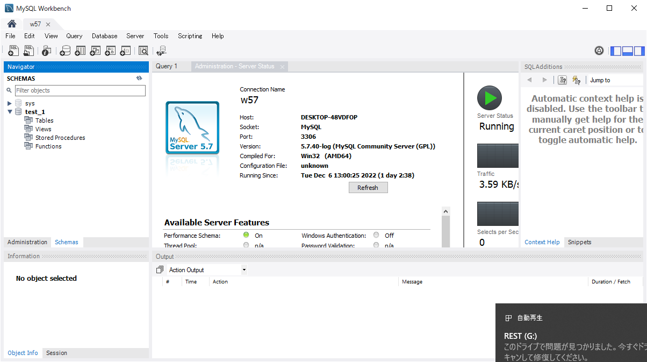Viewport: 647px width, 362px height.
Task: Open the Workbench home screen tab
Action: 11,24
